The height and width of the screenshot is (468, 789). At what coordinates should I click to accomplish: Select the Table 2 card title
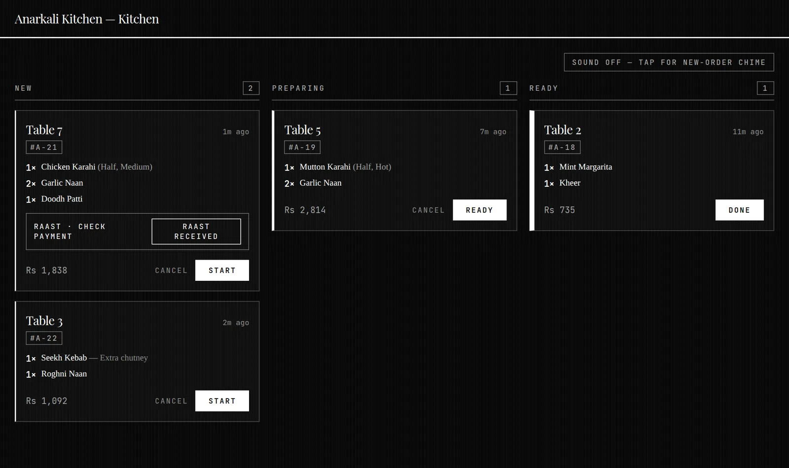tap(563, 130)
